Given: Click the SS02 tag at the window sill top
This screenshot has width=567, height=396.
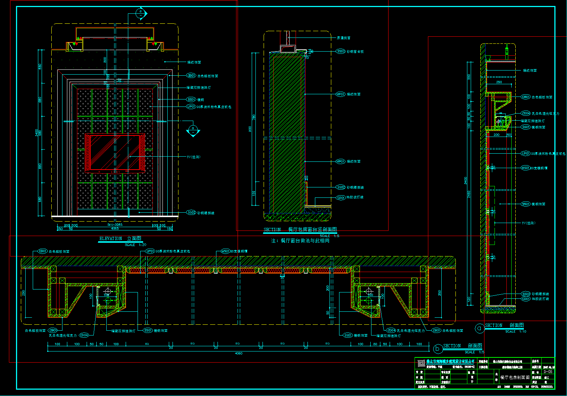Looking at the screenshot, I should pyautogui.click(x=341, y=51).
